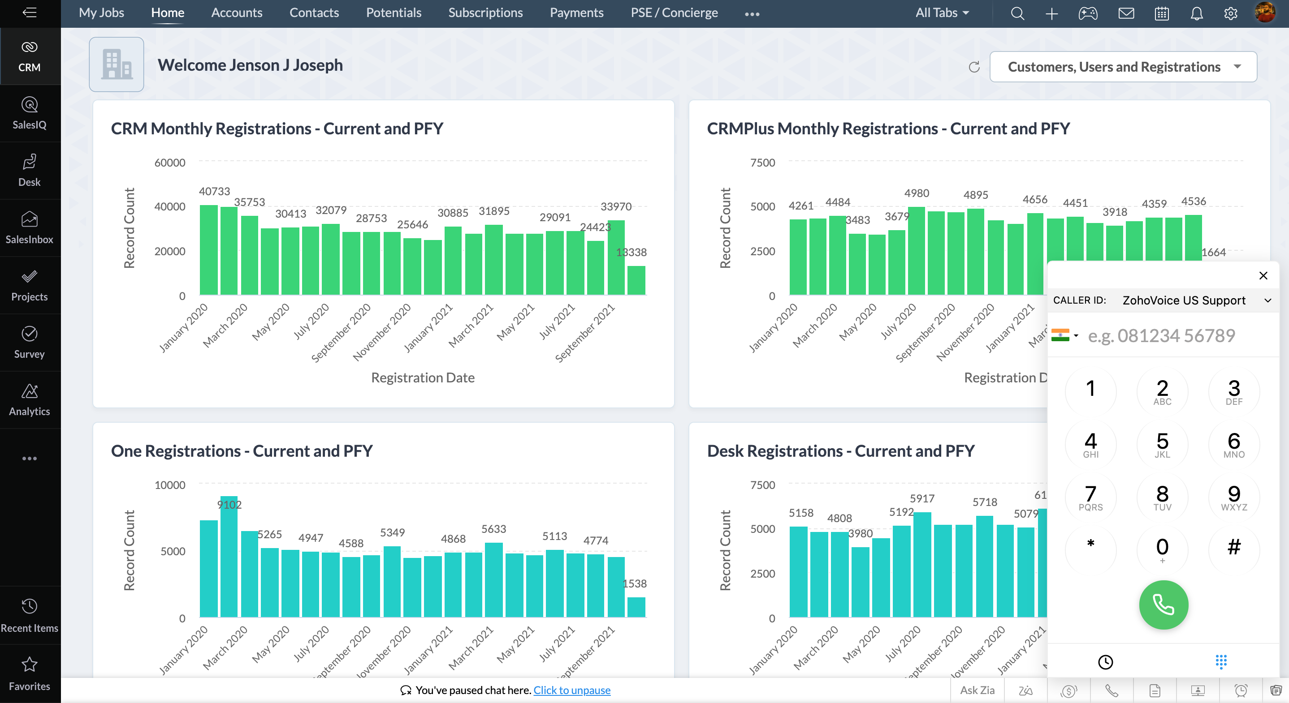
Task: Open call history clock icon
Action: tap(1105, 662)
